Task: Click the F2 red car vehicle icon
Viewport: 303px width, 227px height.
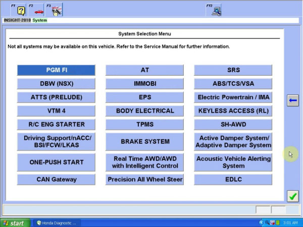Action: 39,11
